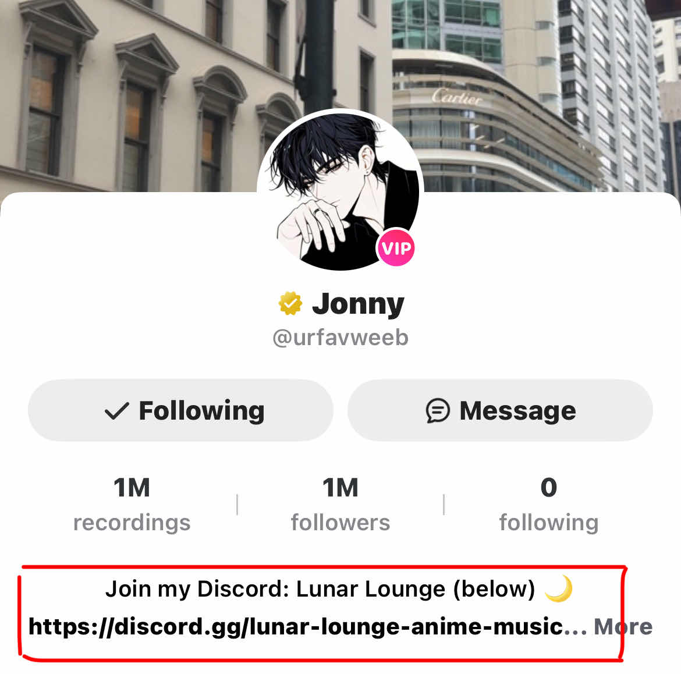Toggle the Following button to unfollow Jonny
681x674 pixels.
point(180,410)
